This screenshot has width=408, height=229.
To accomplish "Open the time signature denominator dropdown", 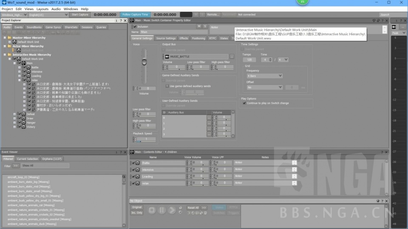I will pos(283,60).
